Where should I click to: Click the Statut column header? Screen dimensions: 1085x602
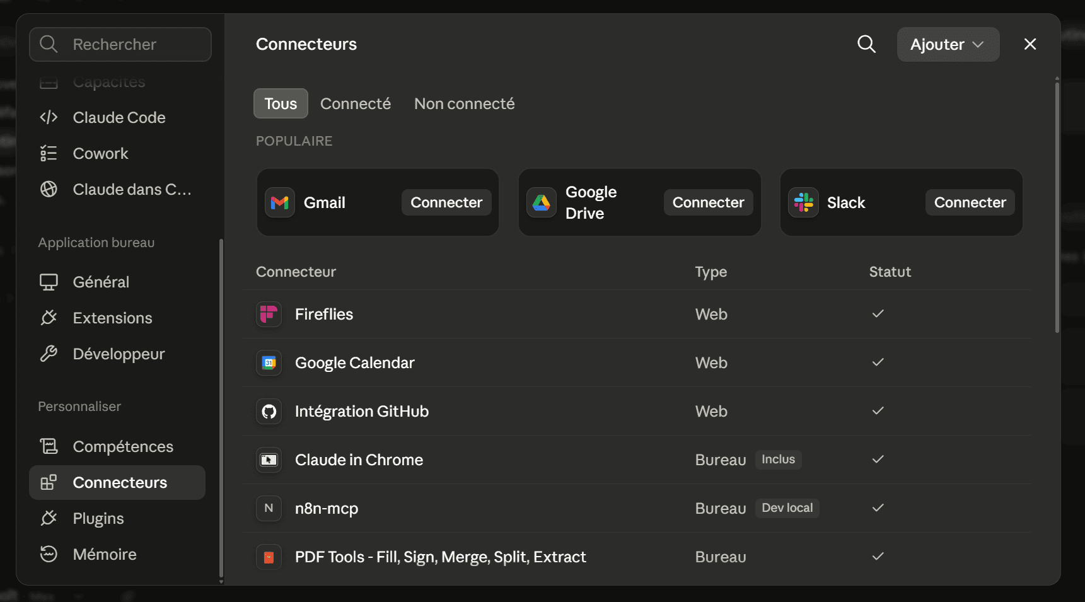(890, 272)
